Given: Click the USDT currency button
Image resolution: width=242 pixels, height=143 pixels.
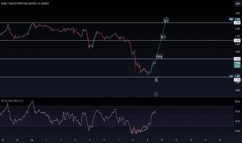Looking at the screenshot, I should (x=238, y=4).
